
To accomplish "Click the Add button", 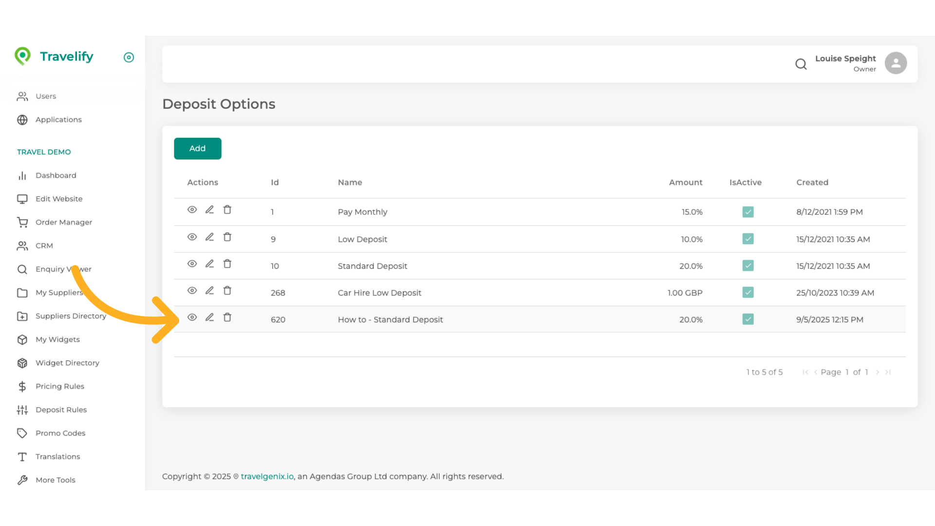I will [197, 149].
